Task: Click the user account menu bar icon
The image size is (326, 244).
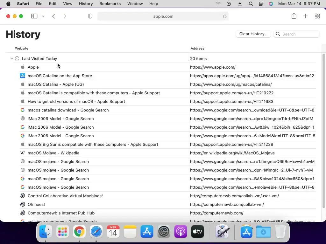Action: pos(229,4)
